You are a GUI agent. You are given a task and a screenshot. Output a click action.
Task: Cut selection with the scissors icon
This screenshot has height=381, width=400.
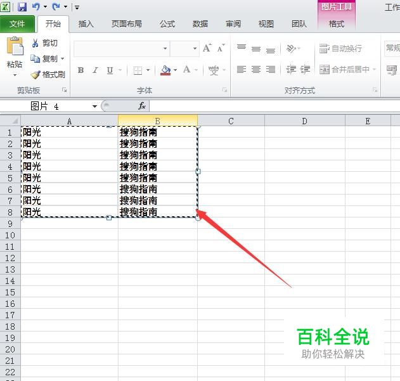click(x=35, y=43)
